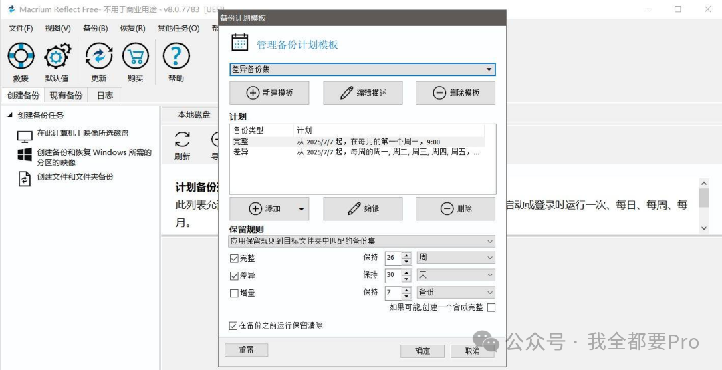Viewport: 722px width, 370px height.
Task: Open the 添加 button dropdown arrow
Action: coord(302,209)
